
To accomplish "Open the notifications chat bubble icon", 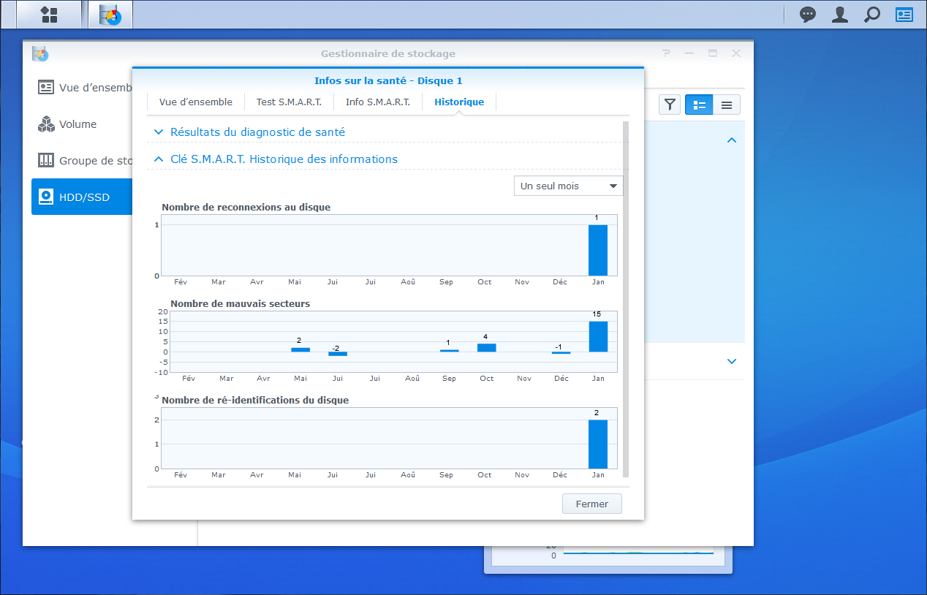I will [808, 15].
